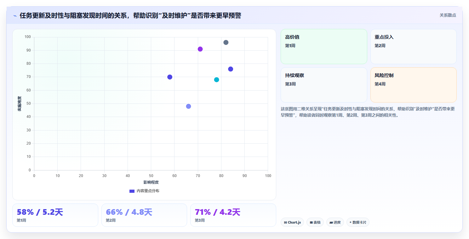Click the 影响程度 x-axis title
The image size is (469, 239).
(151, 182)
